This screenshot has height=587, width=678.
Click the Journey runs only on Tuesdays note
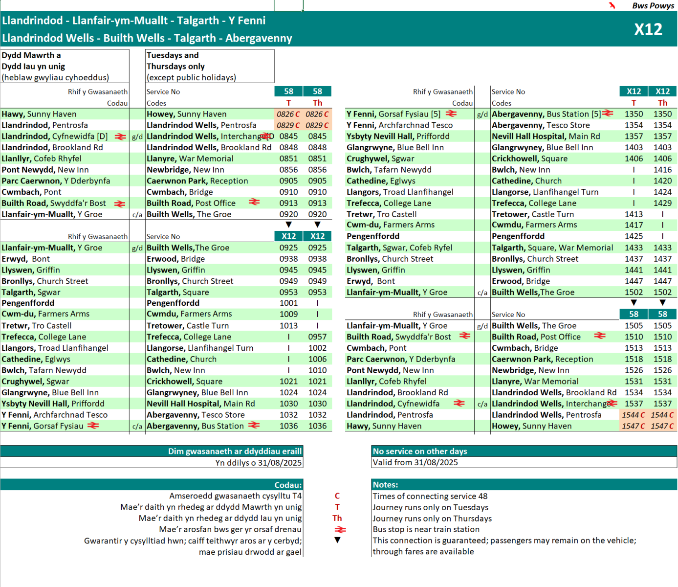click(x=430, y=507)
